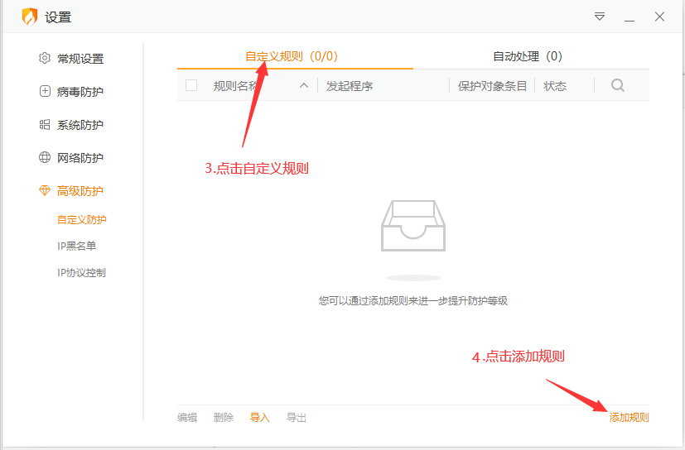Click the sort arrow next to 规则名称
The height and width of the screenshot is (450, 685).
click(x=303, y=85)
